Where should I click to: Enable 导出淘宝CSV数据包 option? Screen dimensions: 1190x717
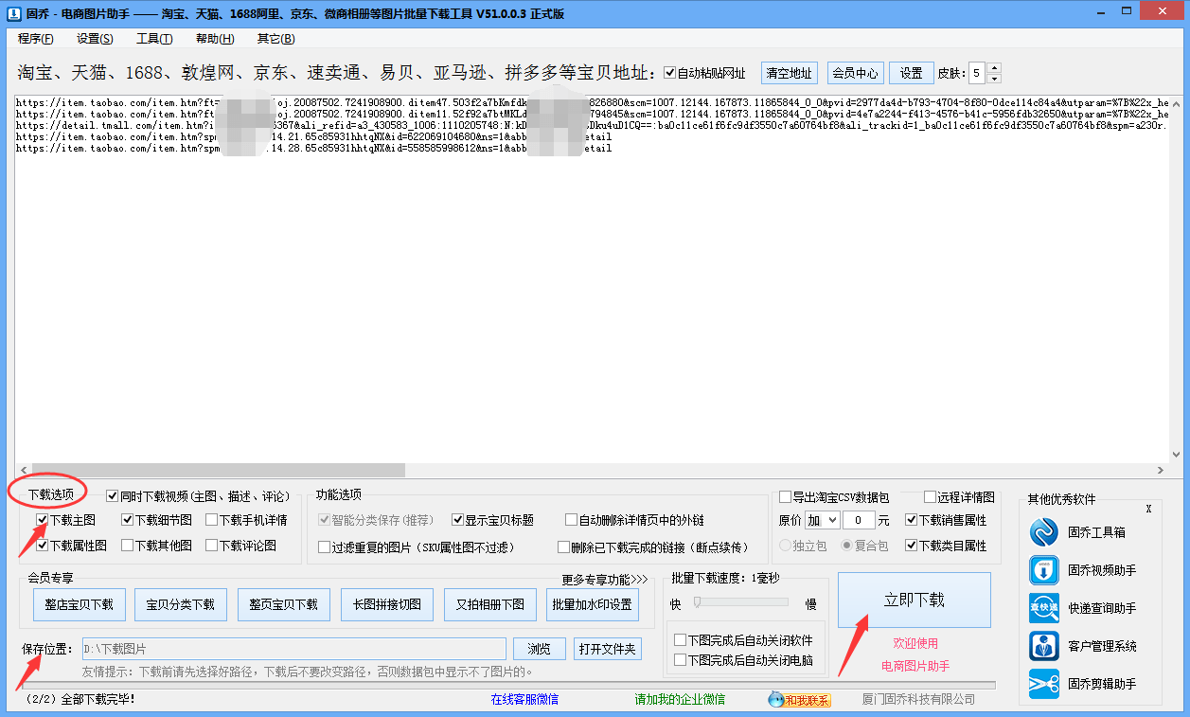coord(785,495)
